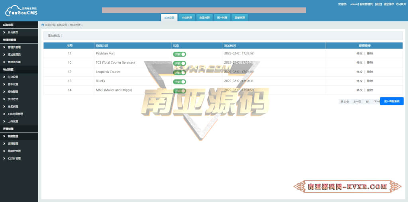The height and width of the screenshot is (202, 408).
Task: Click the arrow icon beside SEO设置
Action: [4, 77]
